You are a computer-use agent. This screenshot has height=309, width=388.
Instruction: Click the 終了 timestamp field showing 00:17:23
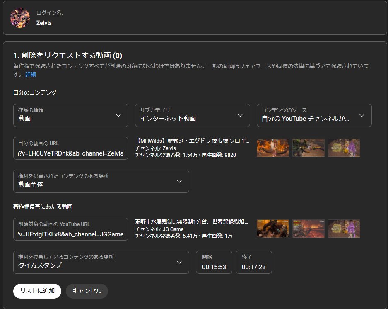click(x=253, y=262)
